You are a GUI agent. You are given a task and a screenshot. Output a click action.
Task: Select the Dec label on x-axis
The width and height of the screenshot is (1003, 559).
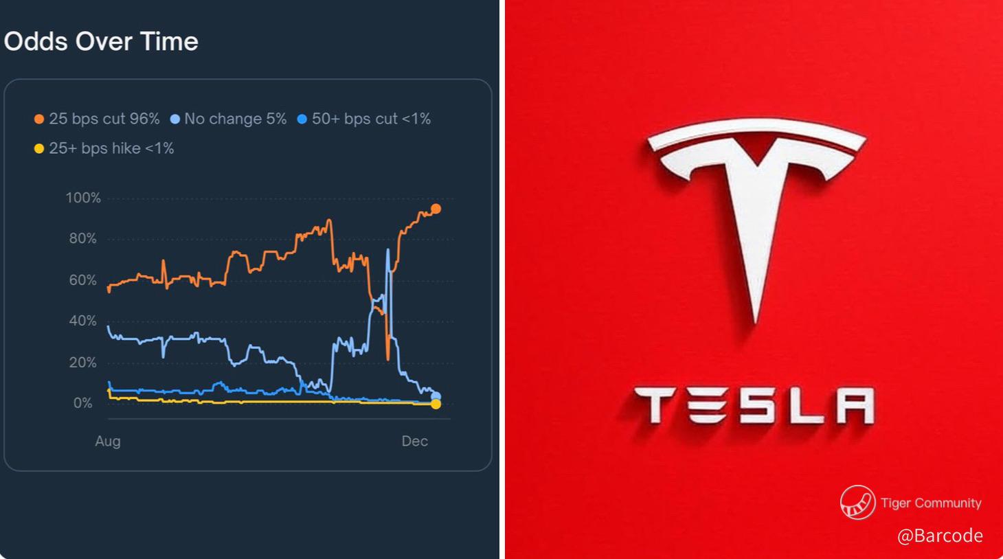(415, 441)
